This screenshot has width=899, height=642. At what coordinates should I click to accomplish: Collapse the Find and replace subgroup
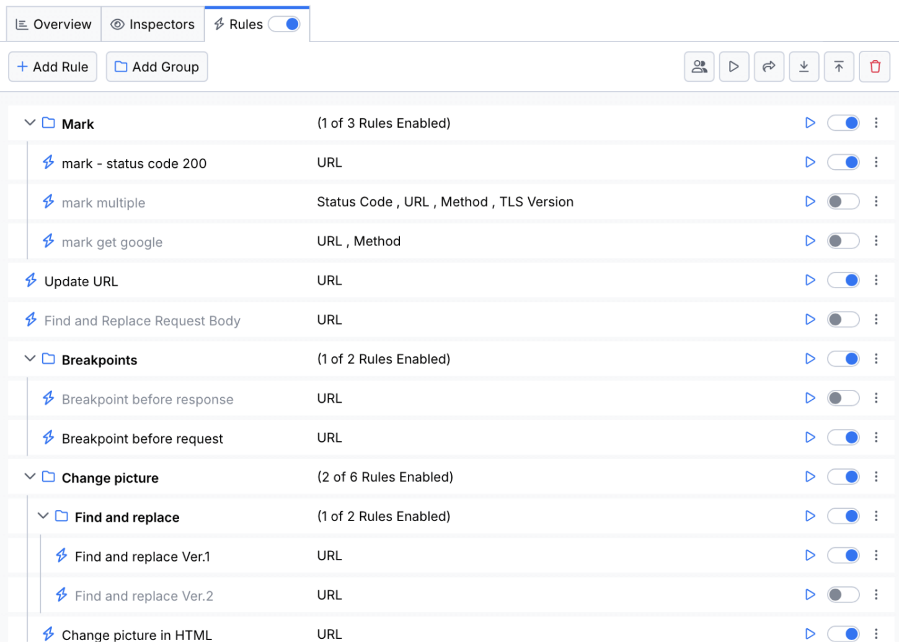[x=43, y=516]
